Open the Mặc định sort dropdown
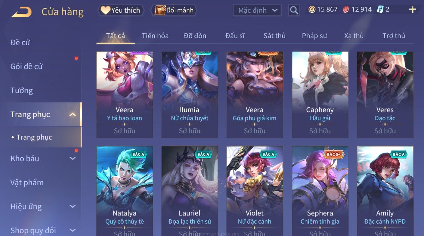Screen dimensions: 424x236 click(257, 10)
